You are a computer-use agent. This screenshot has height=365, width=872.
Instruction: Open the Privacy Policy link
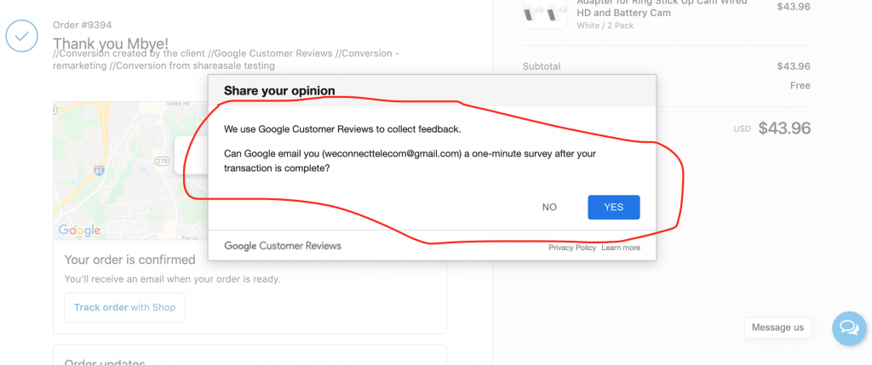[571, 248]
